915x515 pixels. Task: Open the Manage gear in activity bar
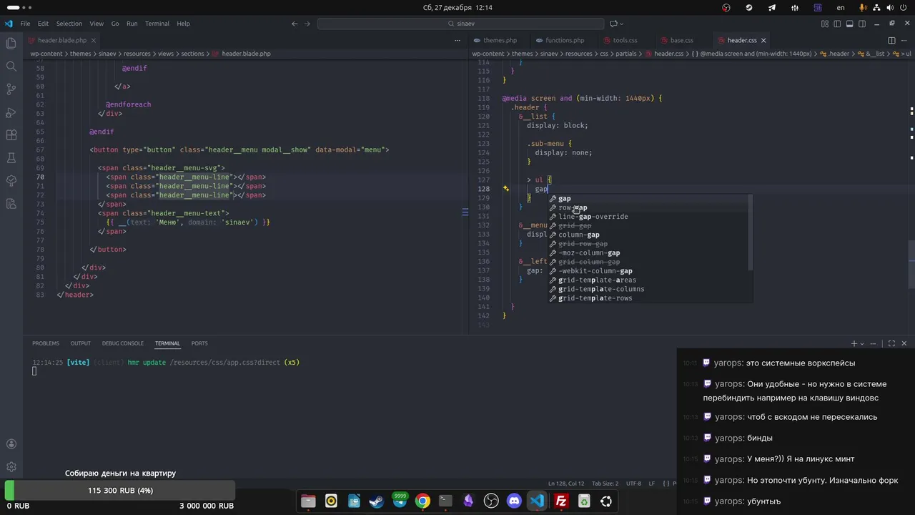11,467
